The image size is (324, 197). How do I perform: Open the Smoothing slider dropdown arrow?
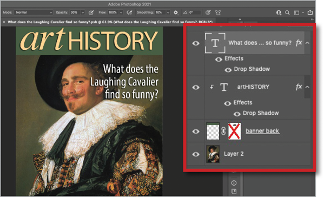[168, 12]
